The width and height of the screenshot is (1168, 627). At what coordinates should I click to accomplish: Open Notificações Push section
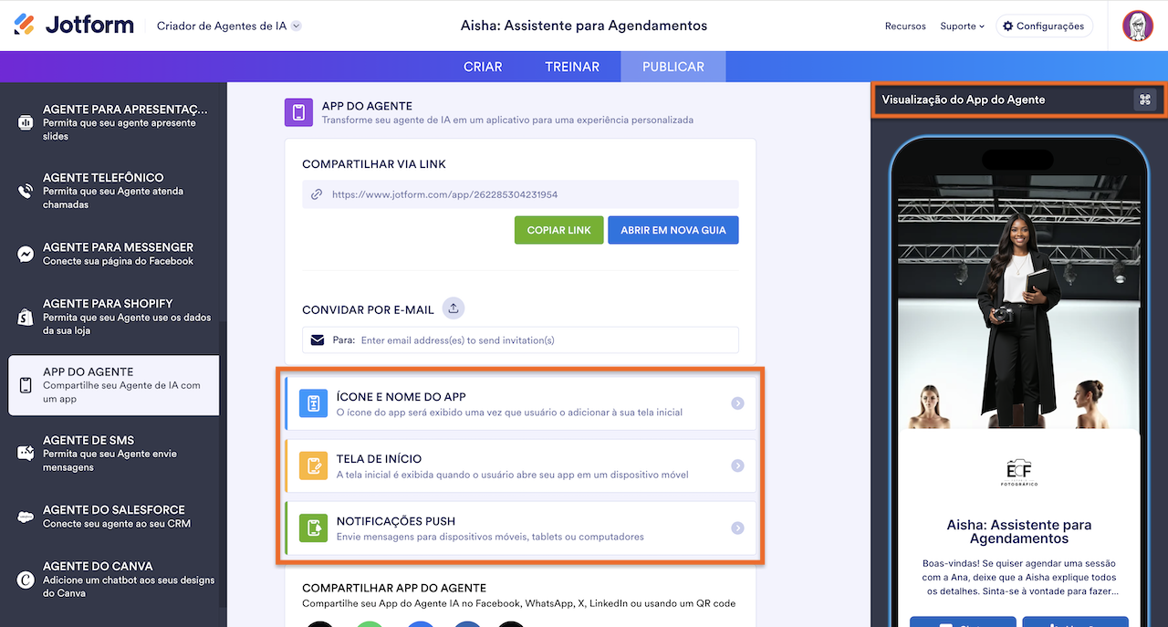coord(520,528)
